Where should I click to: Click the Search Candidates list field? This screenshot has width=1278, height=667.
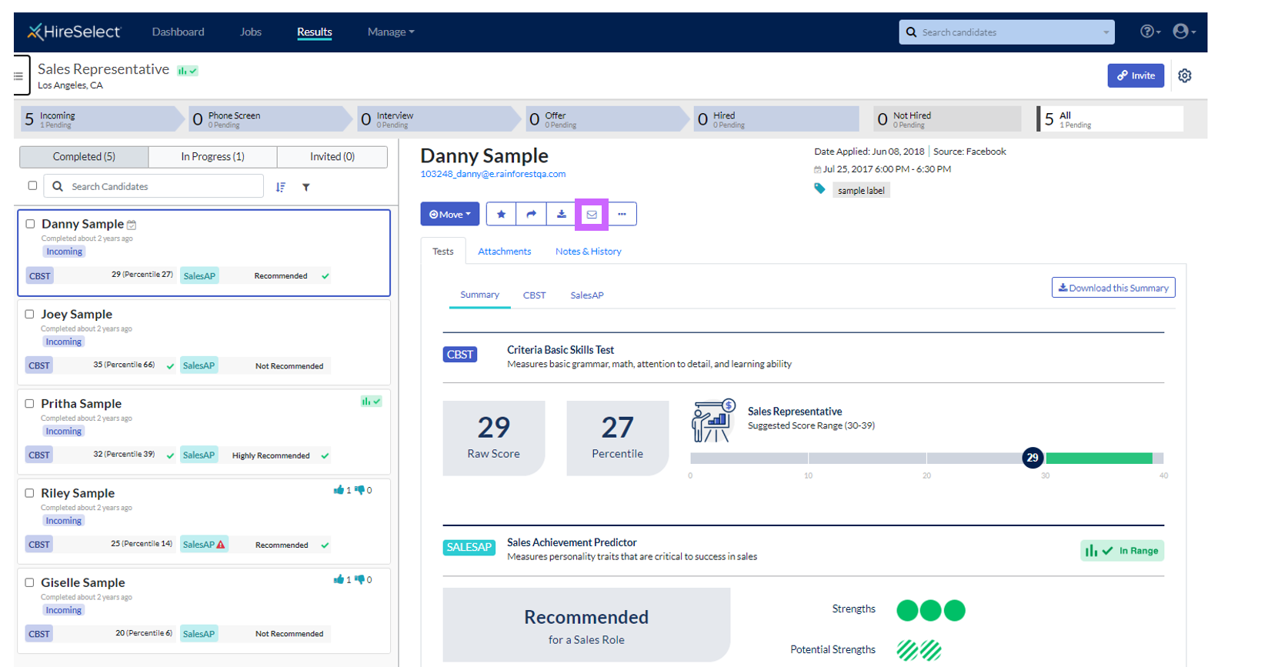coord(154,186)
